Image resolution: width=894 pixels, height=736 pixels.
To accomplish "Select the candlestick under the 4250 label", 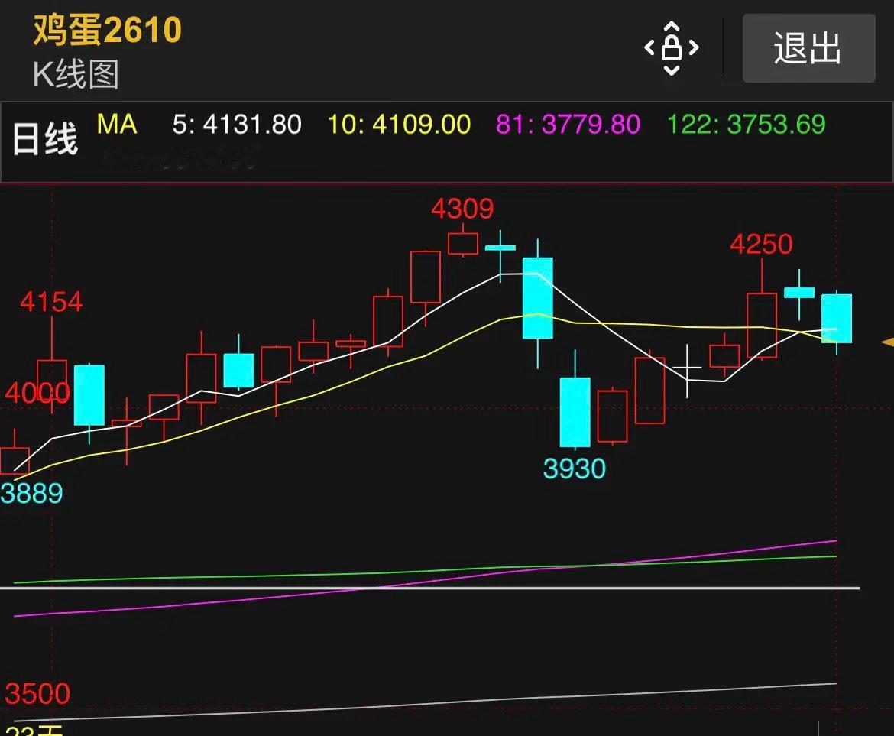I will (762, 325).
